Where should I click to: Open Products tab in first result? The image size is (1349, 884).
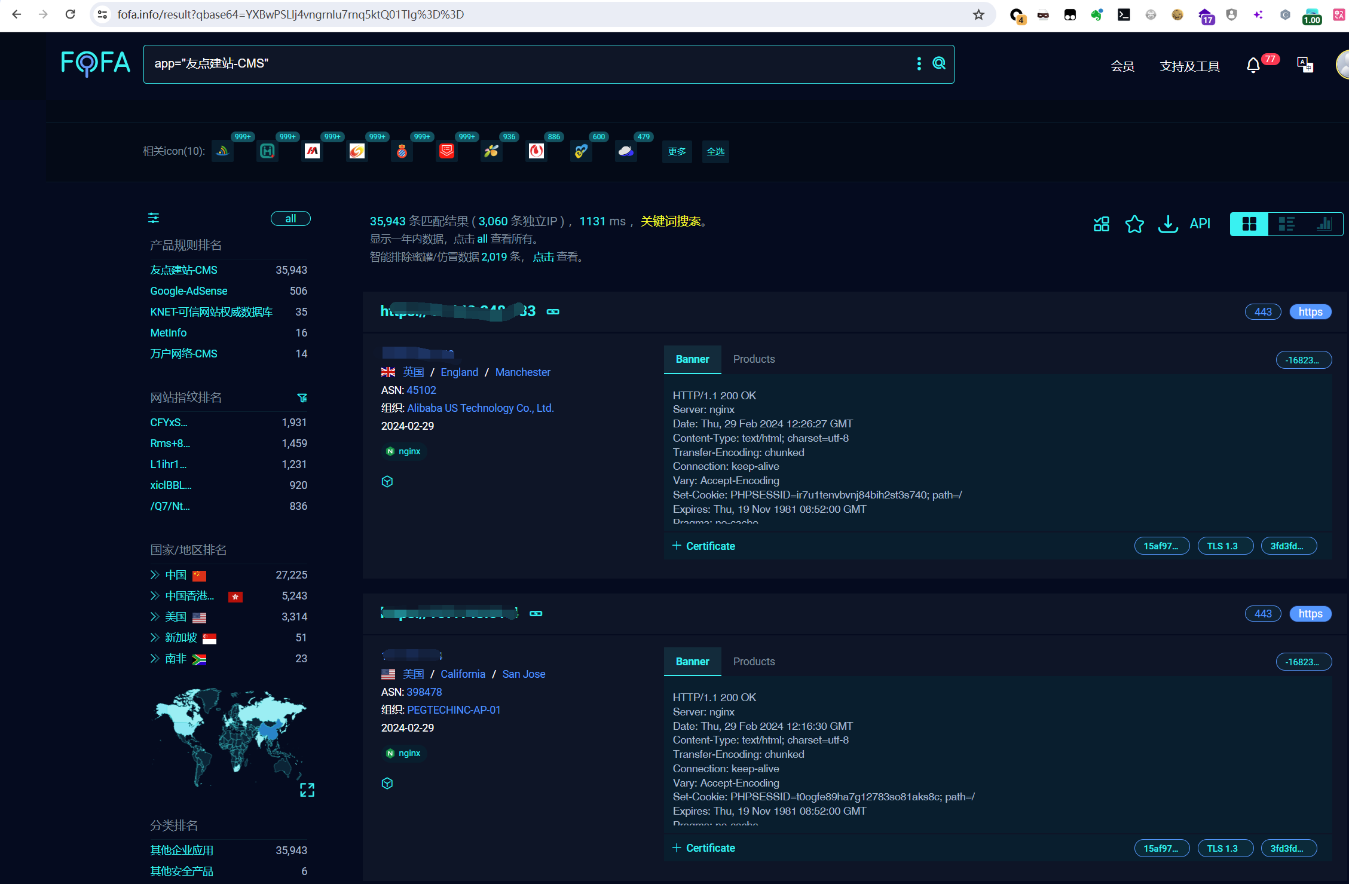point(754,359)
